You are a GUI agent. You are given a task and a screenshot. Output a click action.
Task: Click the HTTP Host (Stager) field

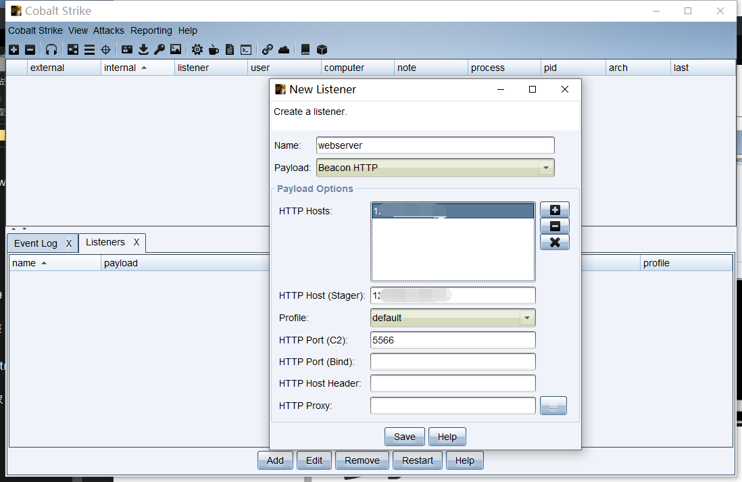pyautogui.click(x=453, y=295)
